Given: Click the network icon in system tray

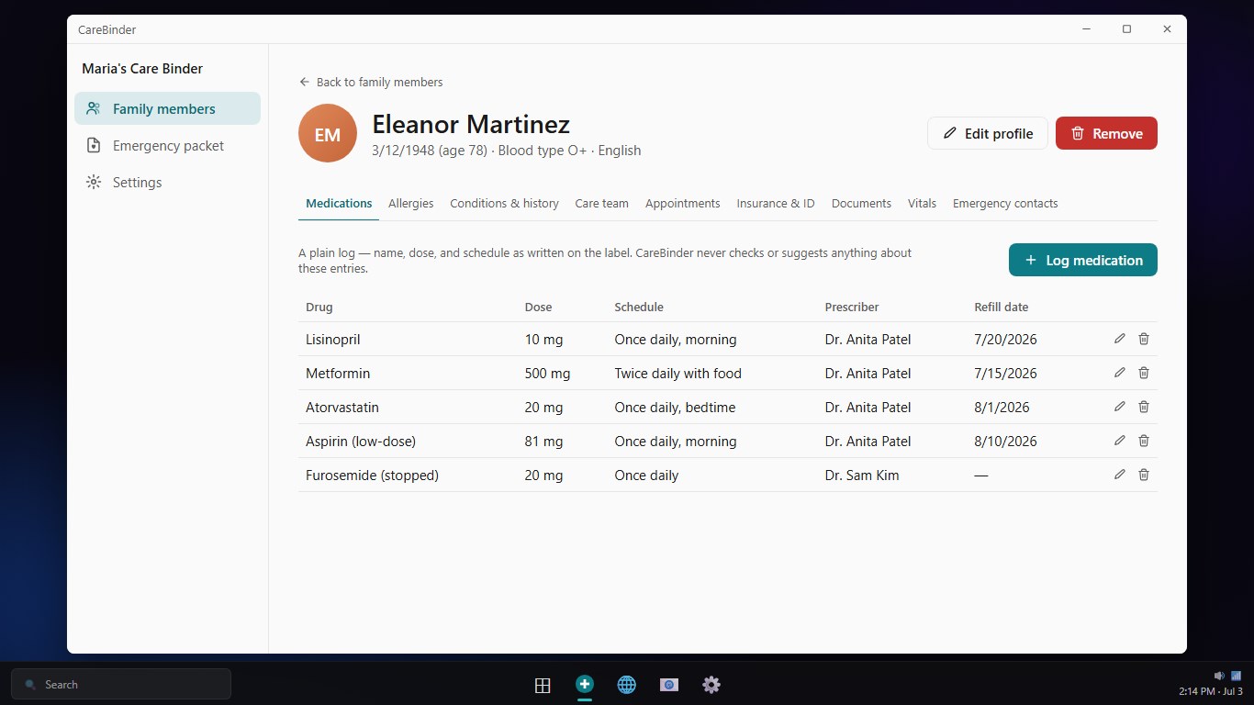Looking at the screenshot, I should click(1236, 676).
